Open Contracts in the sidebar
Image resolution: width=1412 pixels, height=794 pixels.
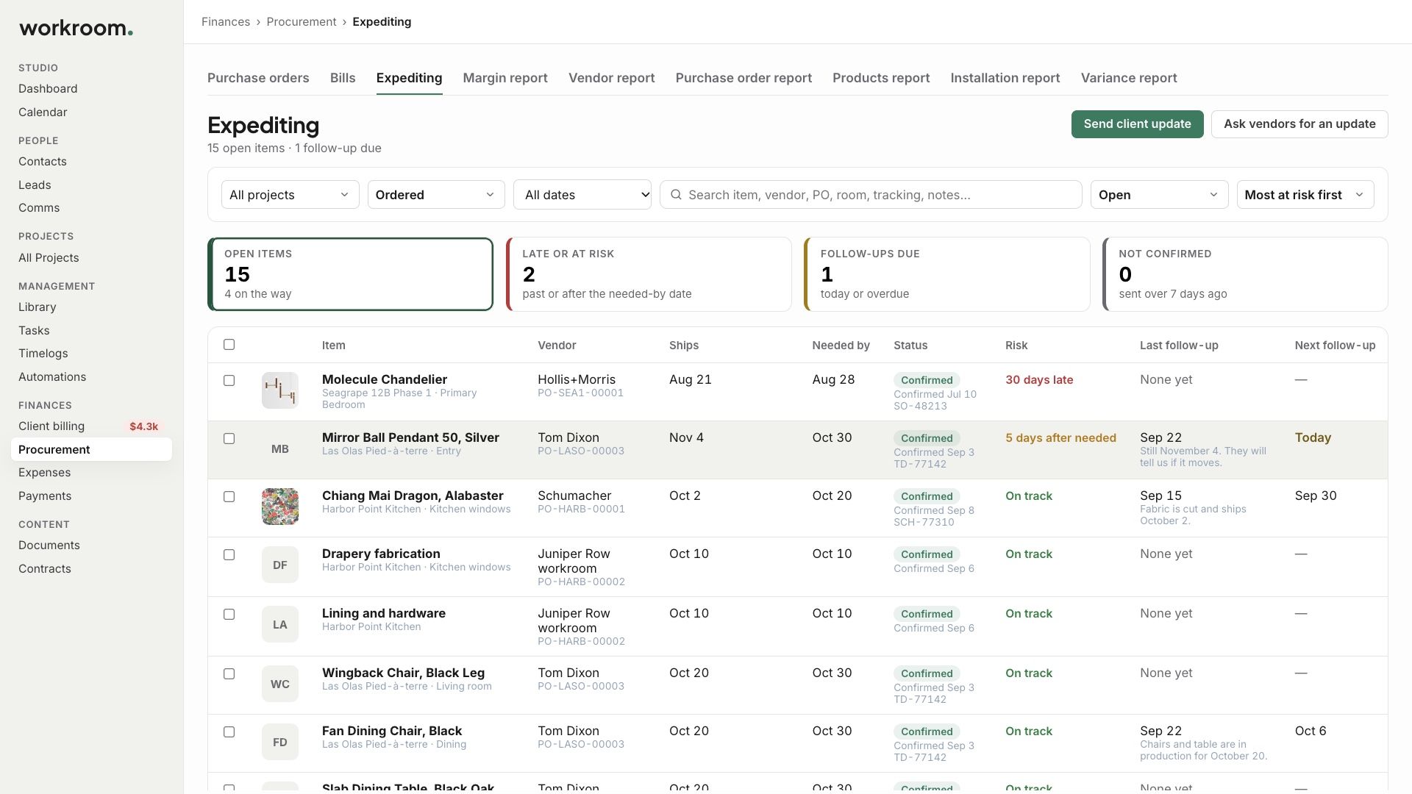(x=45, y=569)
